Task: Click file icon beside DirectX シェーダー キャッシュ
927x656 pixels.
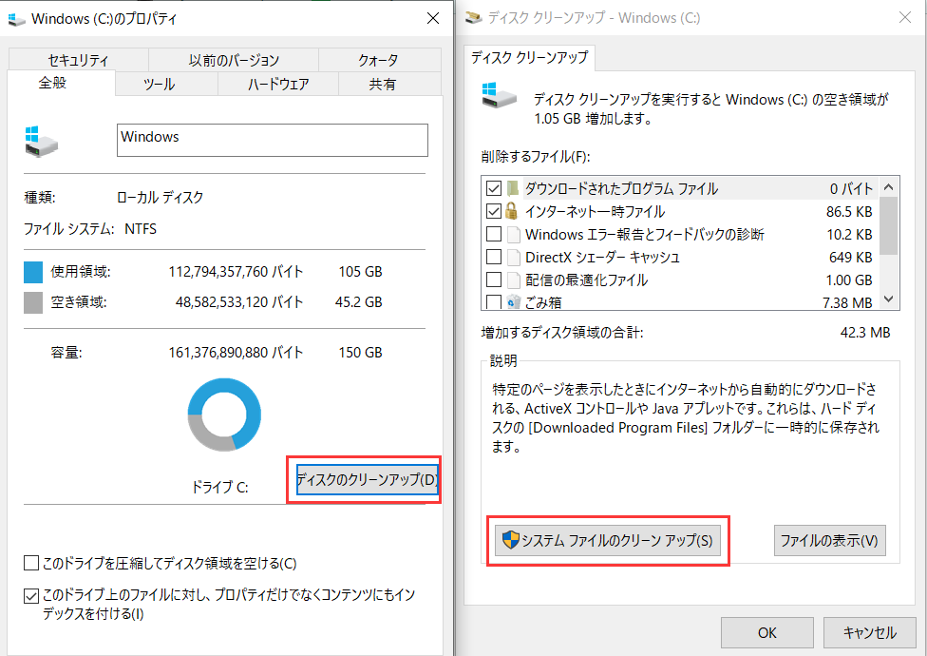Action: (x=513, y=258)
